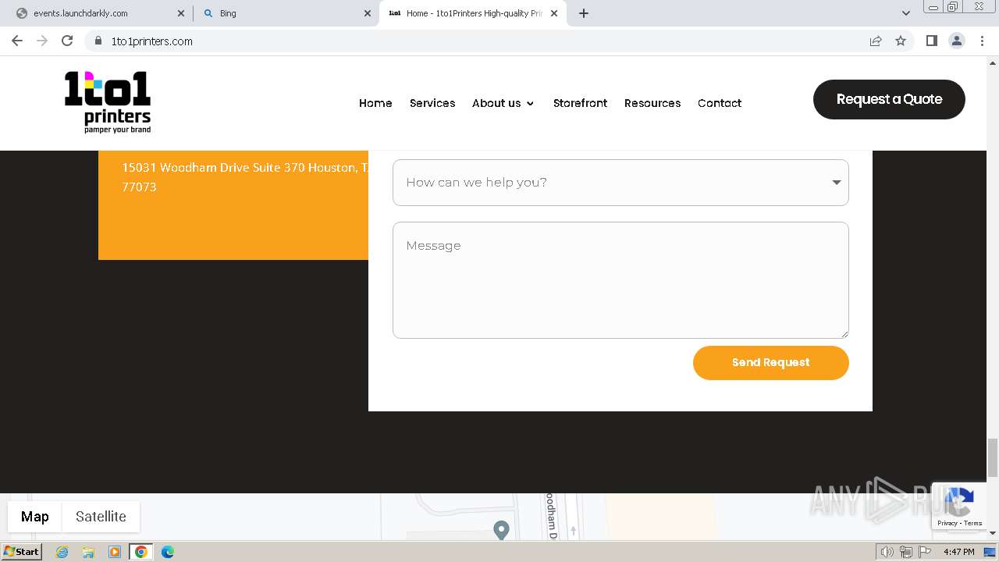This screenshot has width=999, height=562.
Task: Open reCAPTCHA Terms link
Action: coord(973,523)
